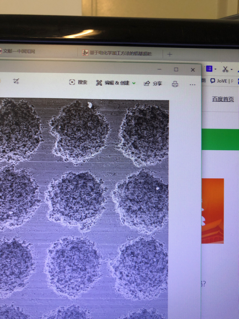Viewport: 239px width, 319px height.
Task: Click the 百度首页 link
Action: click(x=223, y=99)
